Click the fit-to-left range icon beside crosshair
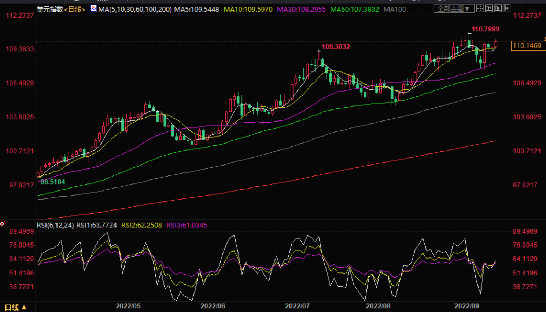 point(489,8)
